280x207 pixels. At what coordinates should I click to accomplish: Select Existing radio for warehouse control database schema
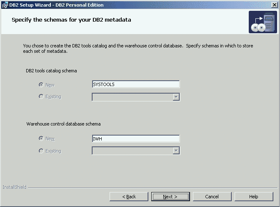coord(41,151)
